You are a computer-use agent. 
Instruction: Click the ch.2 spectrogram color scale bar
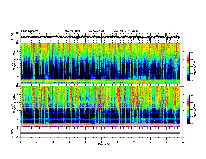188,109
